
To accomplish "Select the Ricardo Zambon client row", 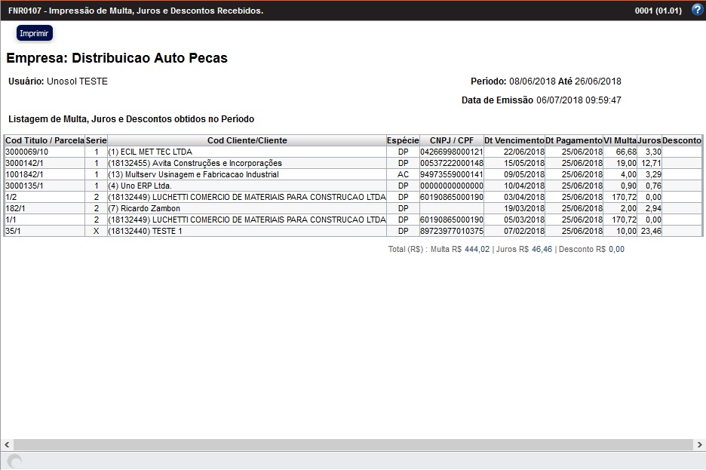I will pyautogui.click(x=247, y=208).
